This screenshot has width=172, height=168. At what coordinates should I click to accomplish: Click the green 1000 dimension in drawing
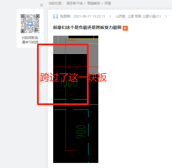pos(68,82)
